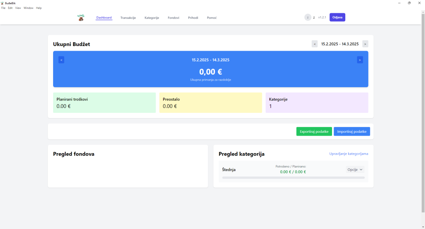The height and width of the screenshot is (229, 425).
Task: Expand the Opcije dropdown for Štednja
Action: click(x=355, y=169)
